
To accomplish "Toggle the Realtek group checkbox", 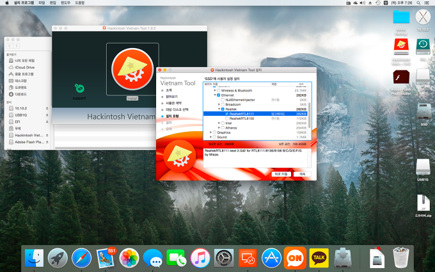I will (223, 109).
